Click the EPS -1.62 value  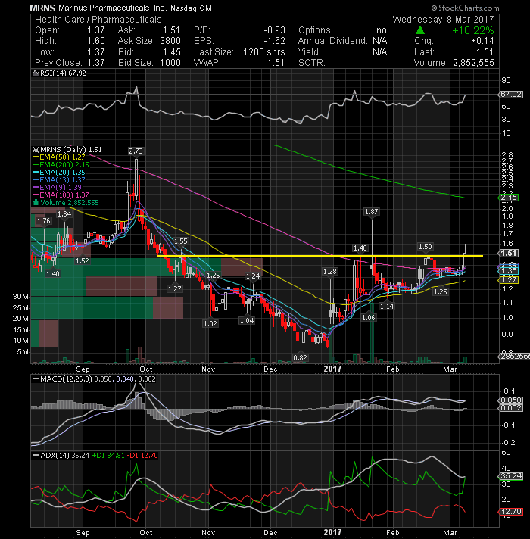274,41
